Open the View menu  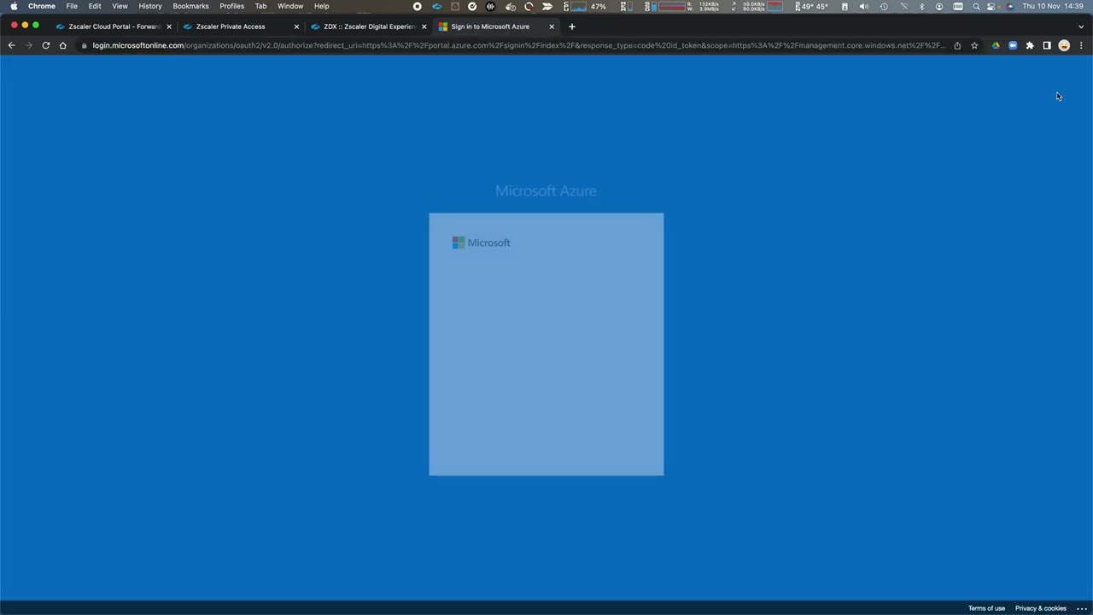[x=120, y=6]
